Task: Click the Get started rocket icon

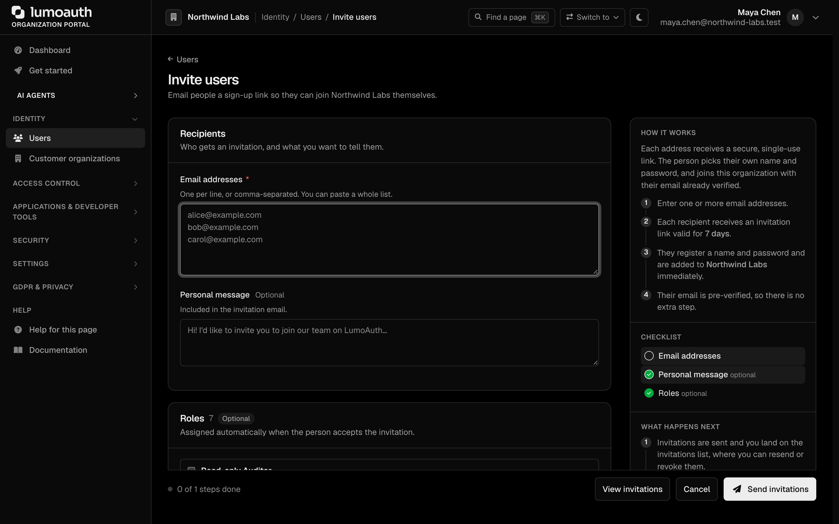Action: point(18,71)
